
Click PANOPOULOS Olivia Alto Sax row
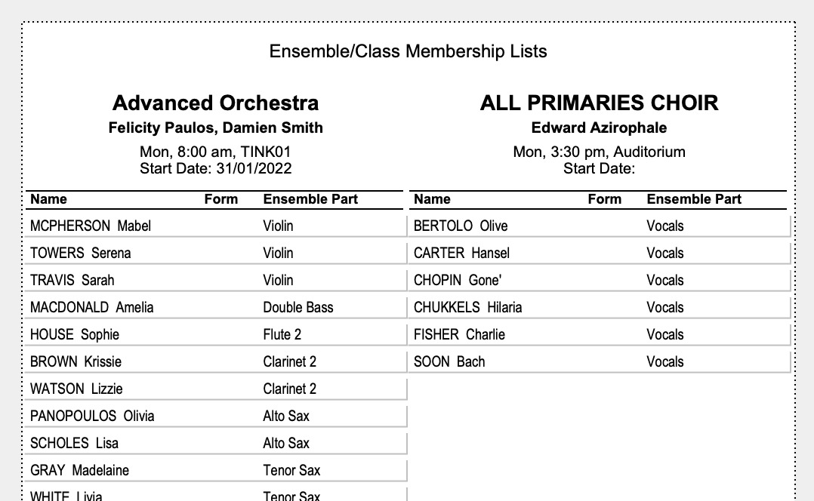point(215,416)
